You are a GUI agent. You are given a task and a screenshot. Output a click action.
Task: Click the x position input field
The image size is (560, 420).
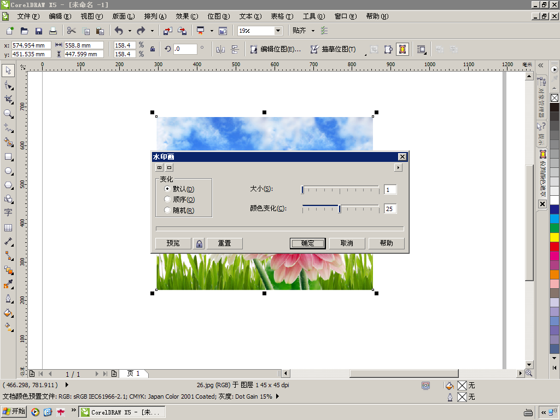point(31,45)
